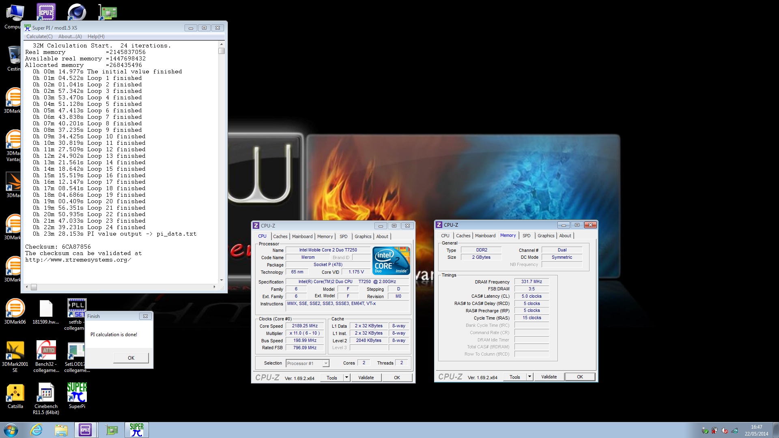
Task: Open About tab in left CPU-Z window
Action: tap(382, 236)
